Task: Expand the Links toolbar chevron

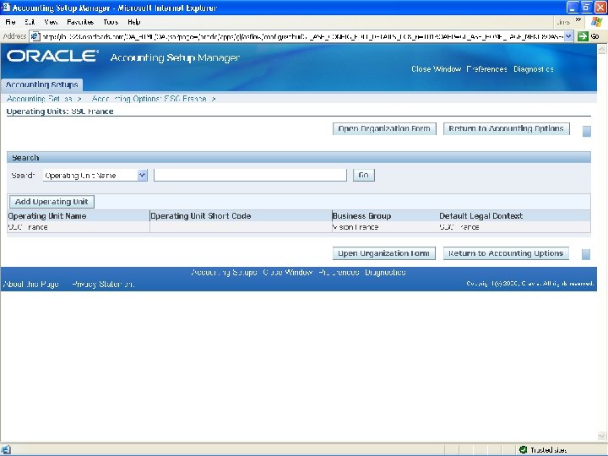Action: click(578, 20)
